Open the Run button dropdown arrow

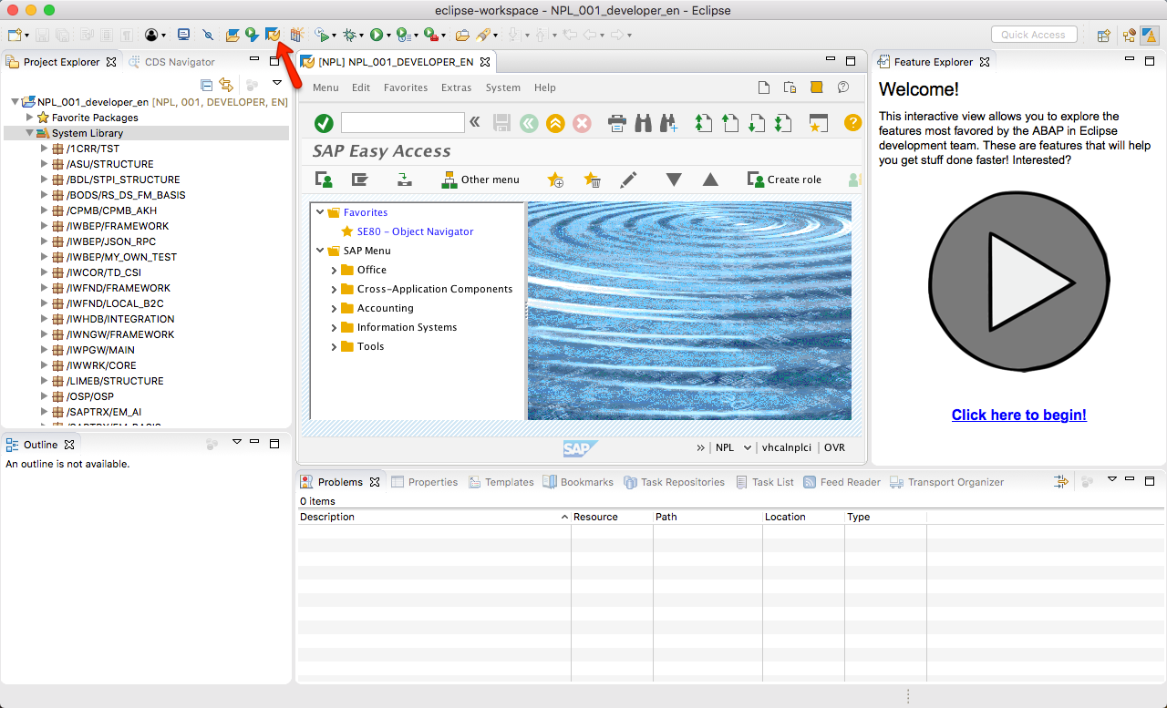[x=388, y=36]
